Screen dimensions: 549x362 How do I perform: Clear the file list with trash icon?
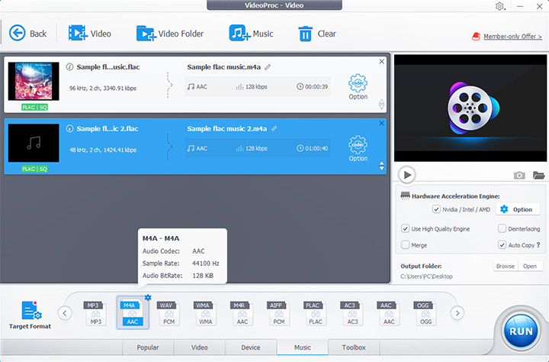click(x=305, y=34)
